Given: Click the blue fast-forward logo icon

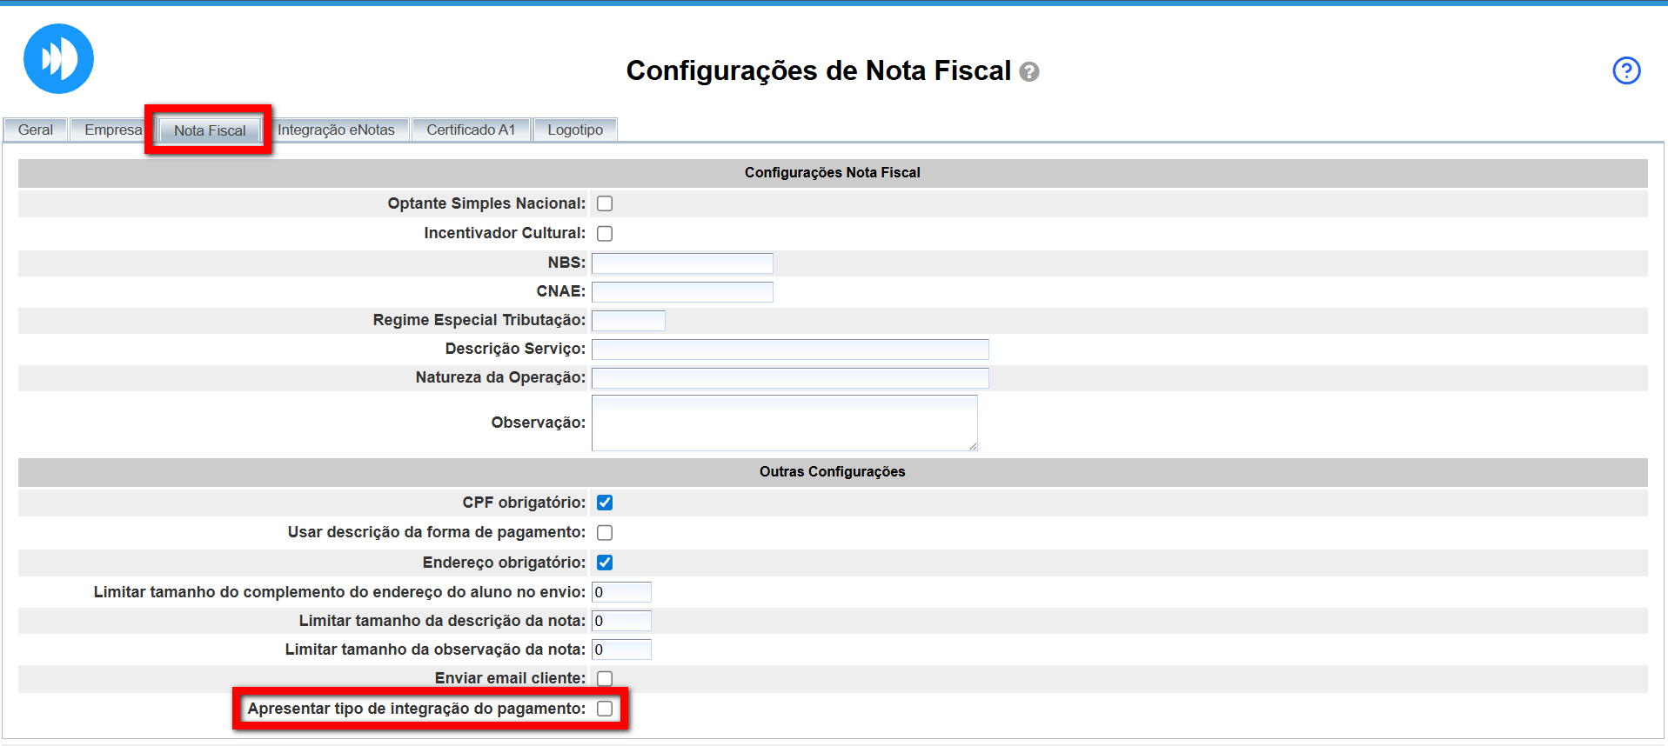Looking at the screenshot, I should (58, 59).
